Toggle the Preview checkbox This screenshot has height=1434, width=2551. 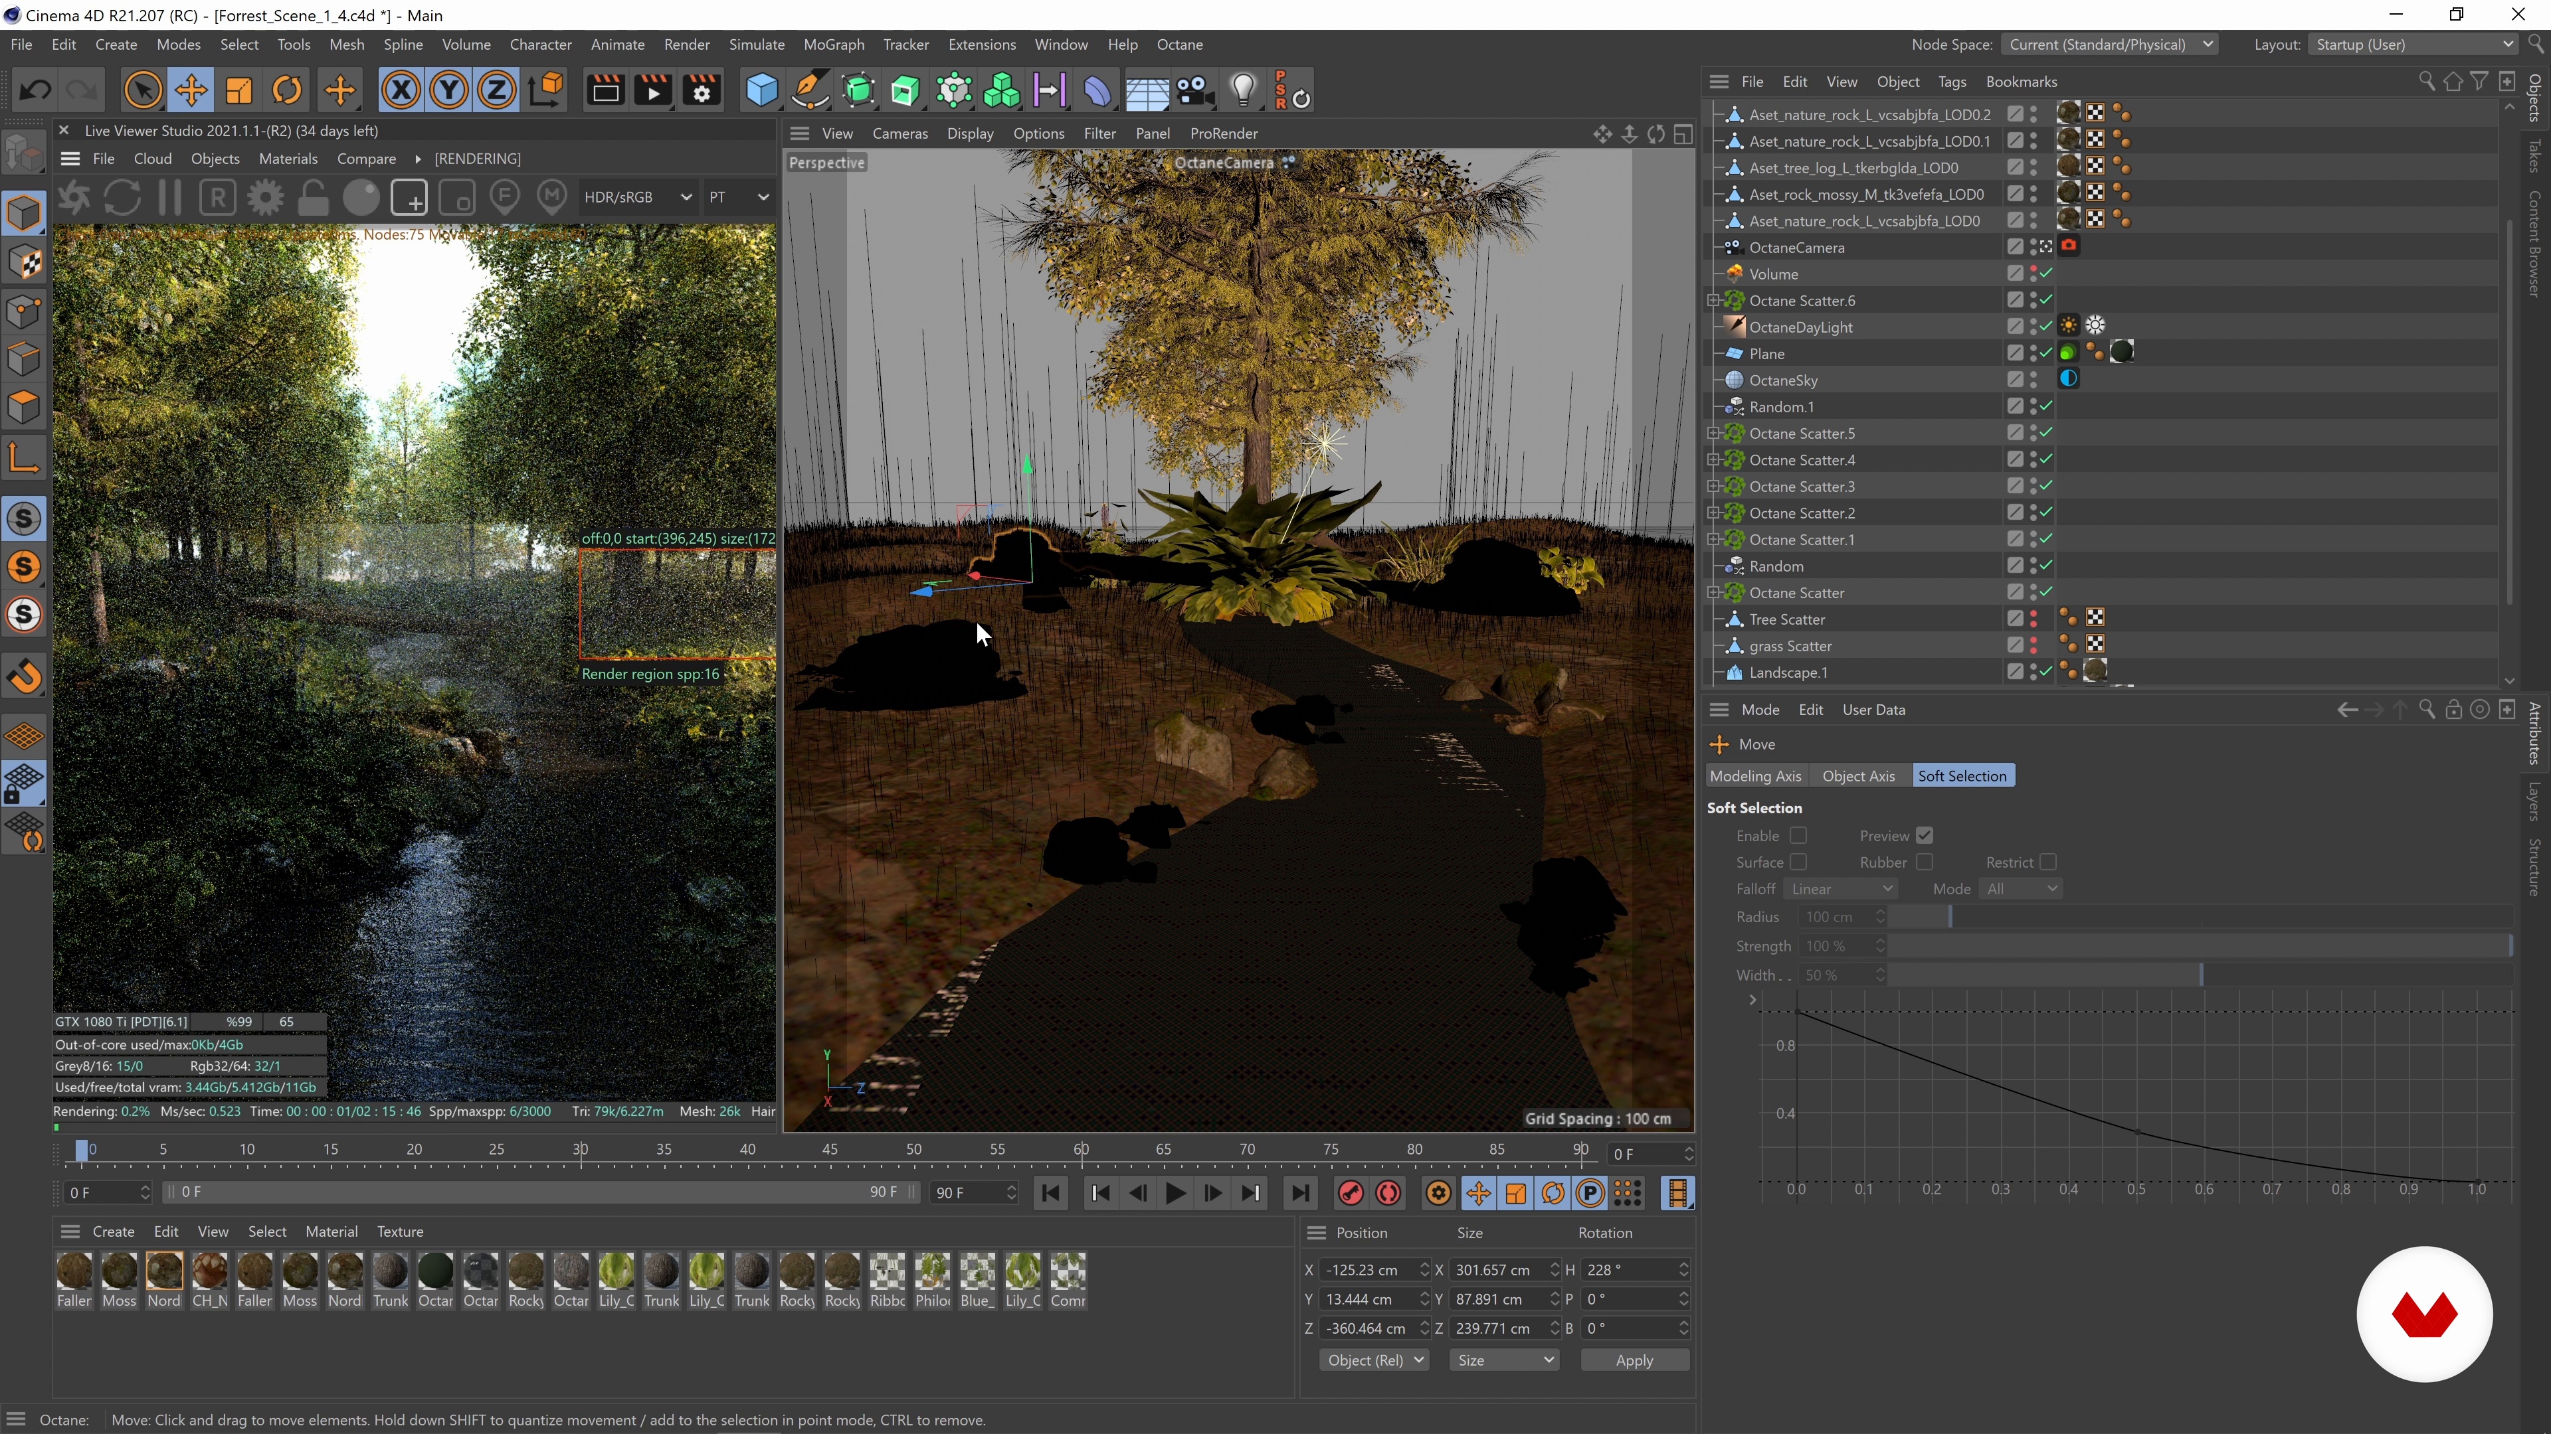[x=1924, y=836]
